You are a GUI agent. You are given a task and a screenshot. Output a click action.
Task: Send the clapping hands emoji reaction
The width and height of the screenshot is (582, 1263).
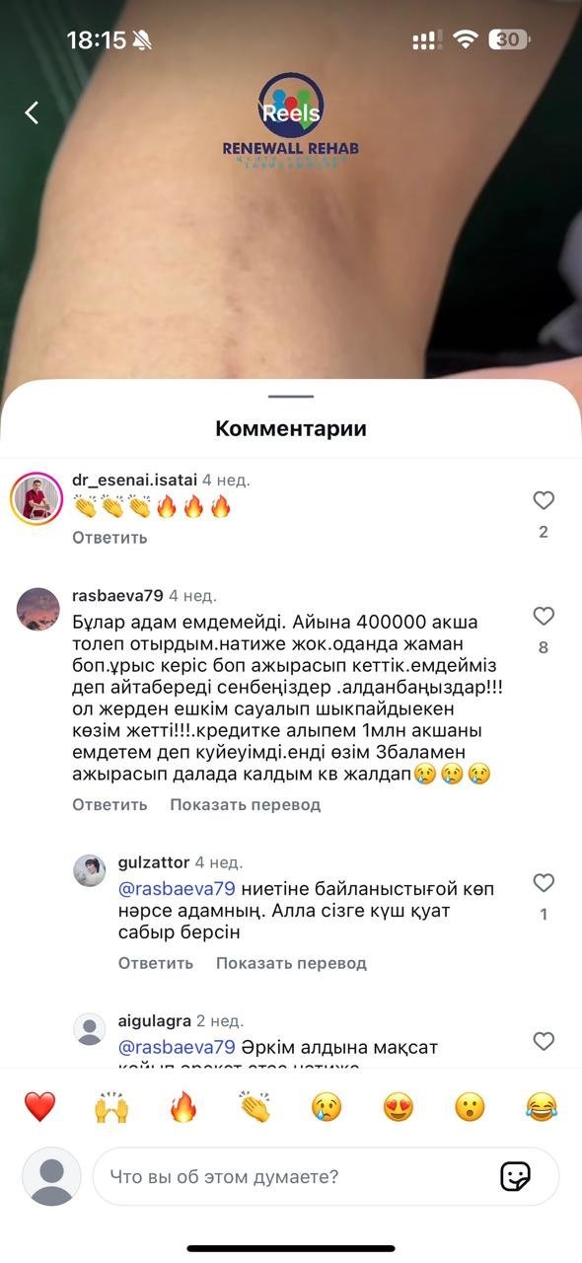click(x=255, y=1107)
